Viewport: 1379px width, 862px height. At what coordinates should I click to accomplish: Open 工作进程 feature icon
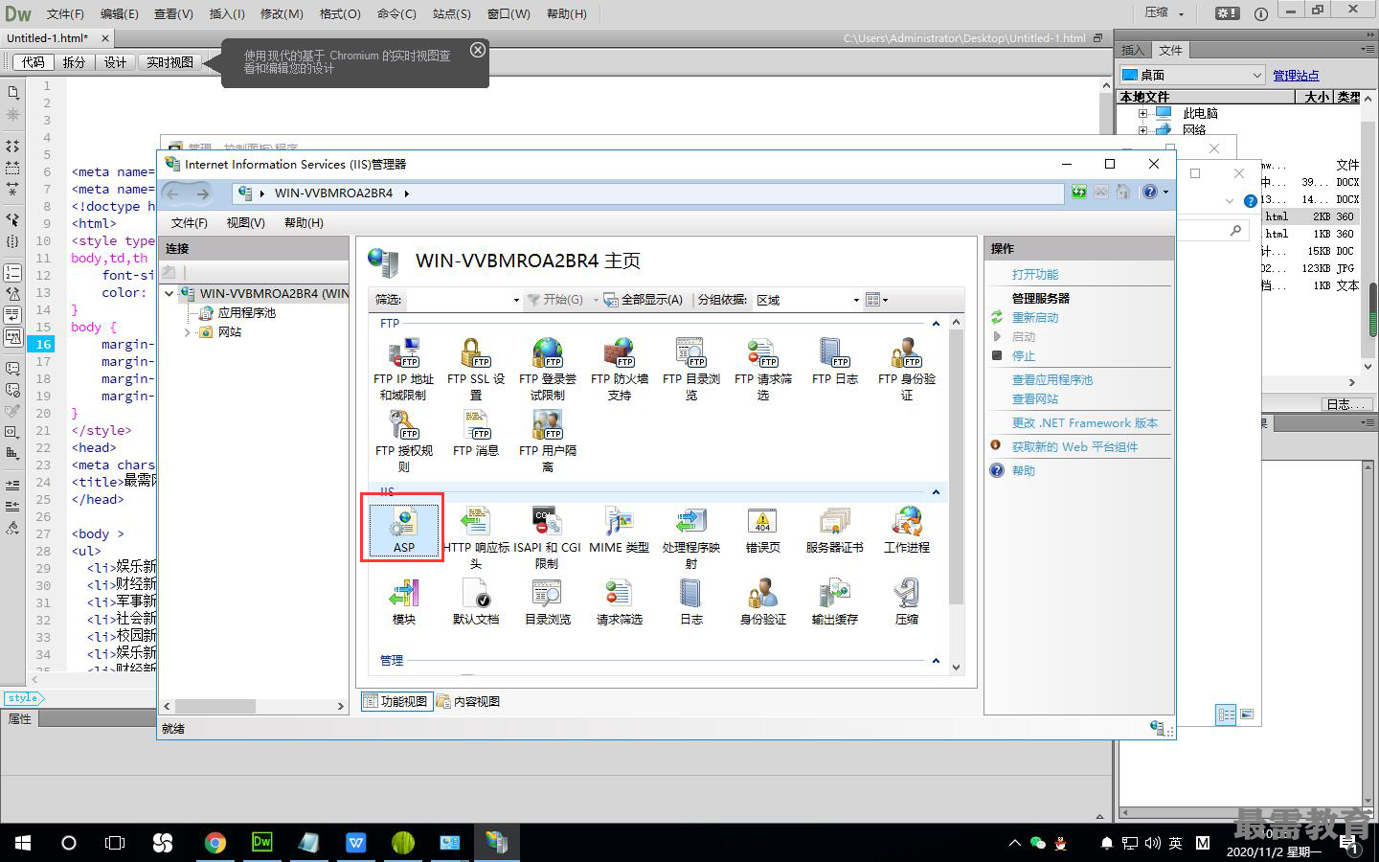coord(906,530)
